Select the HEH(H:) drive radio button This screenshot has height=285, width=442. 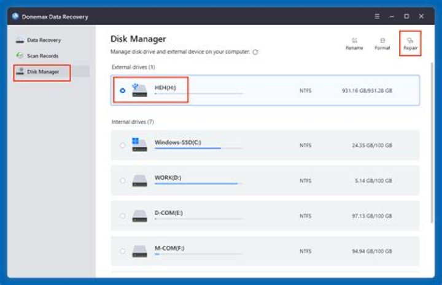pyautogui.click(x=123, y=91)
